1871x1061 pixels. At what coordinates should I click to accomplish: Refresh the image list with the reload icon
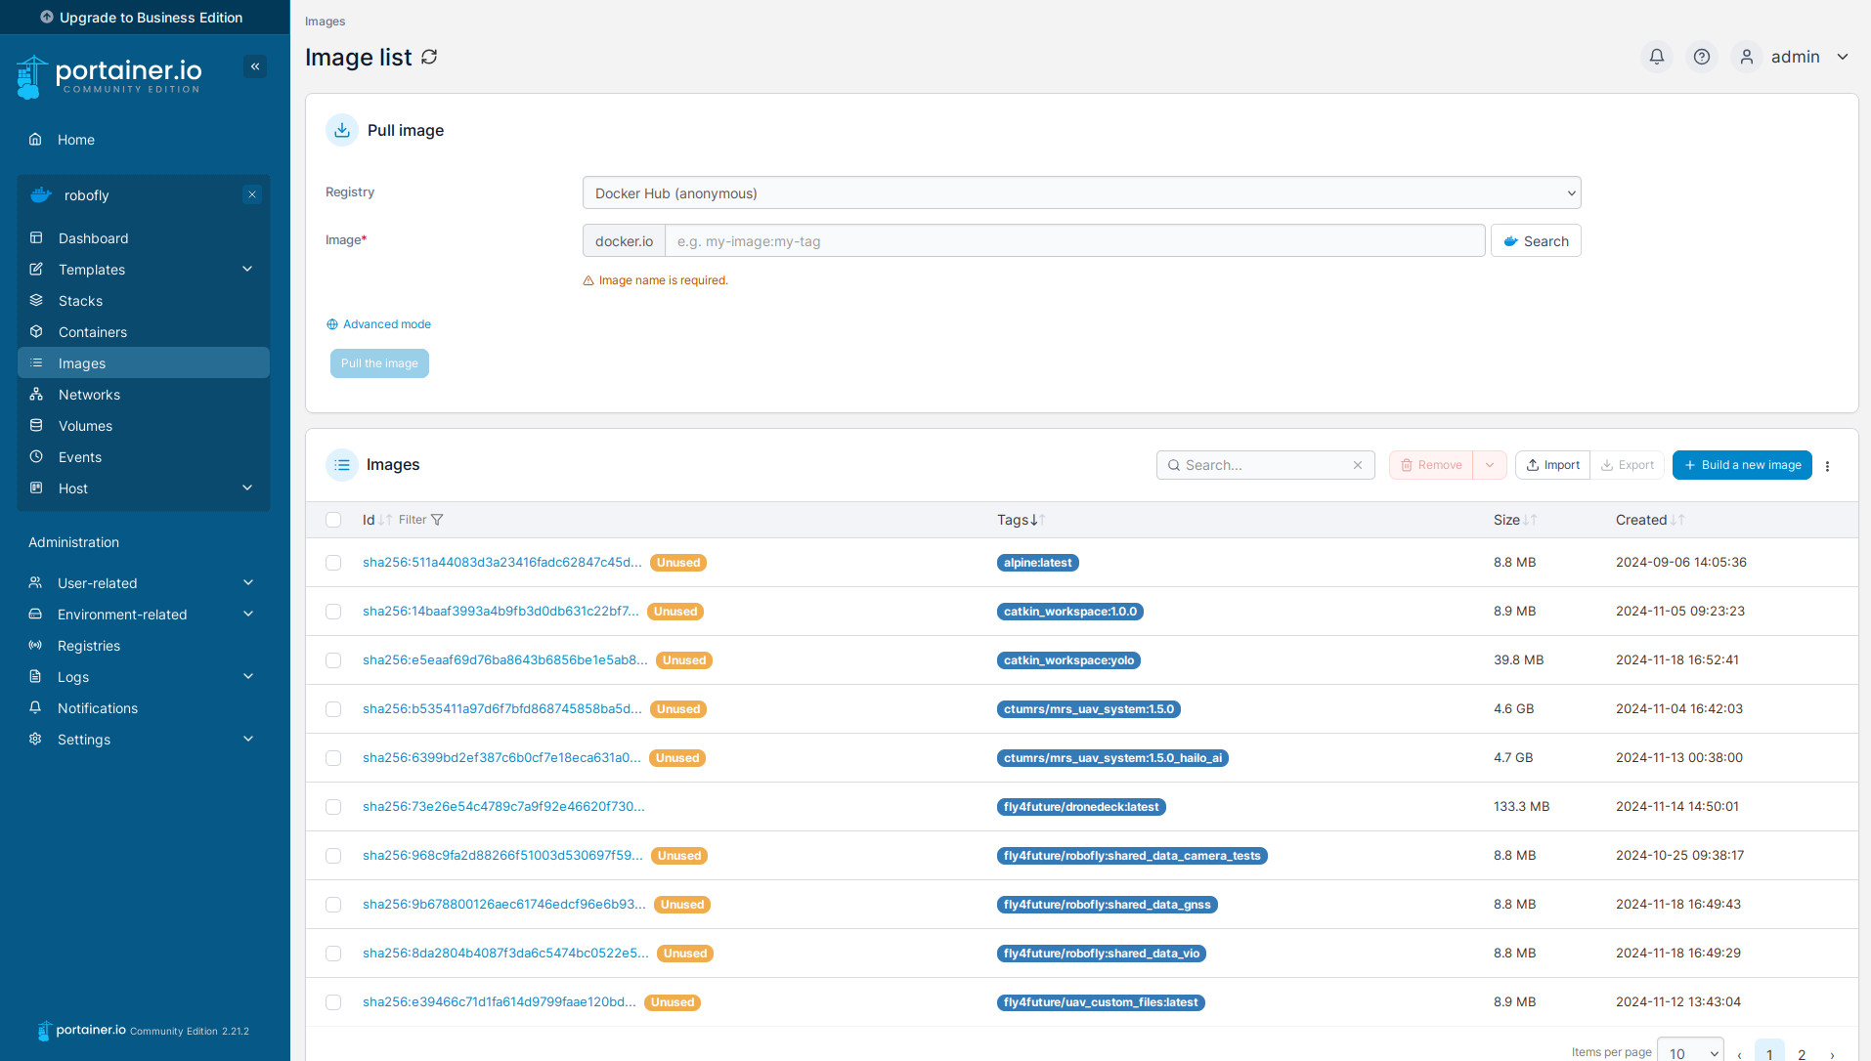tap(429, 58)
